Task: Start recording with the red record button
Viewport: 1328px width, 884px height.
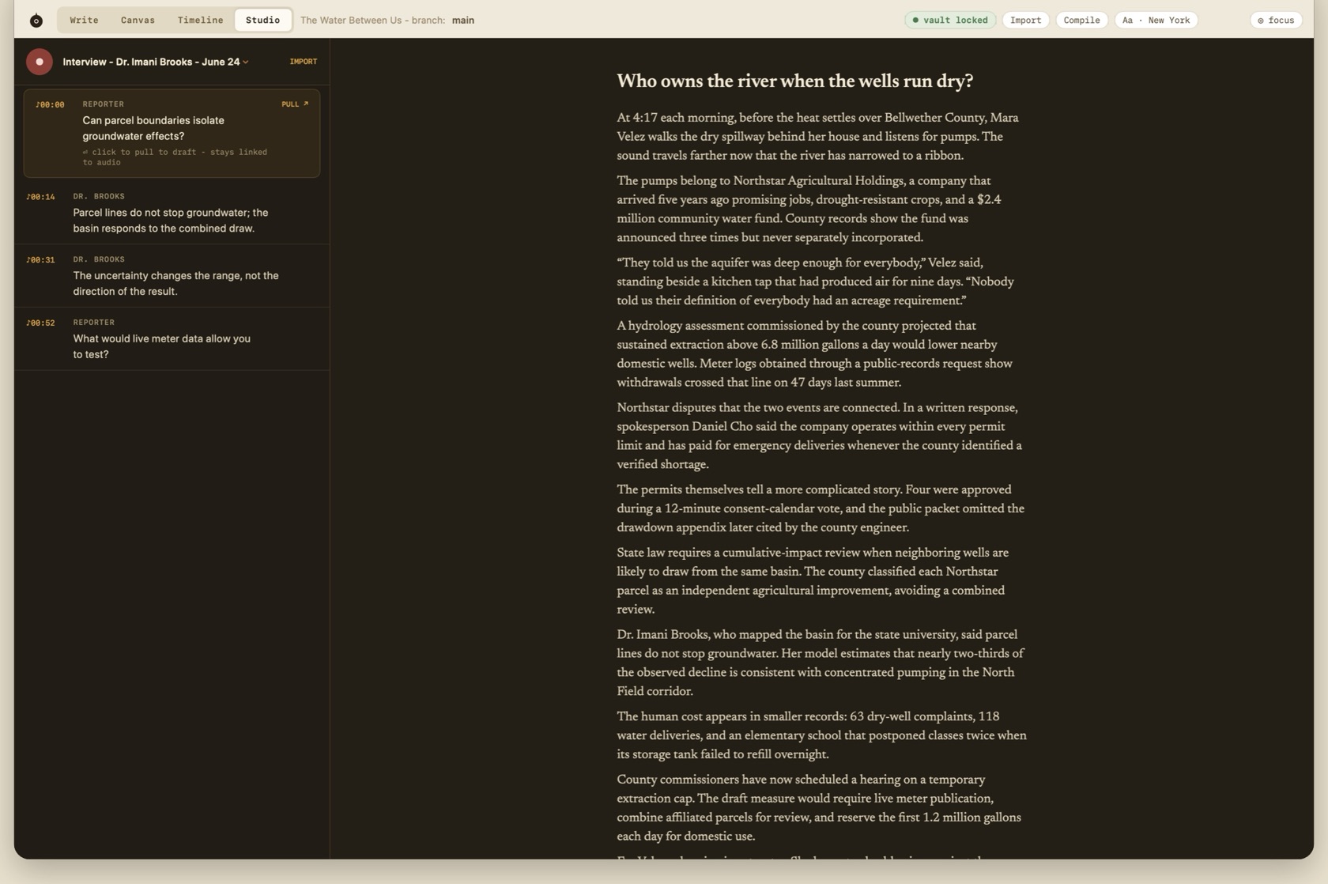Action: (40, 62)
